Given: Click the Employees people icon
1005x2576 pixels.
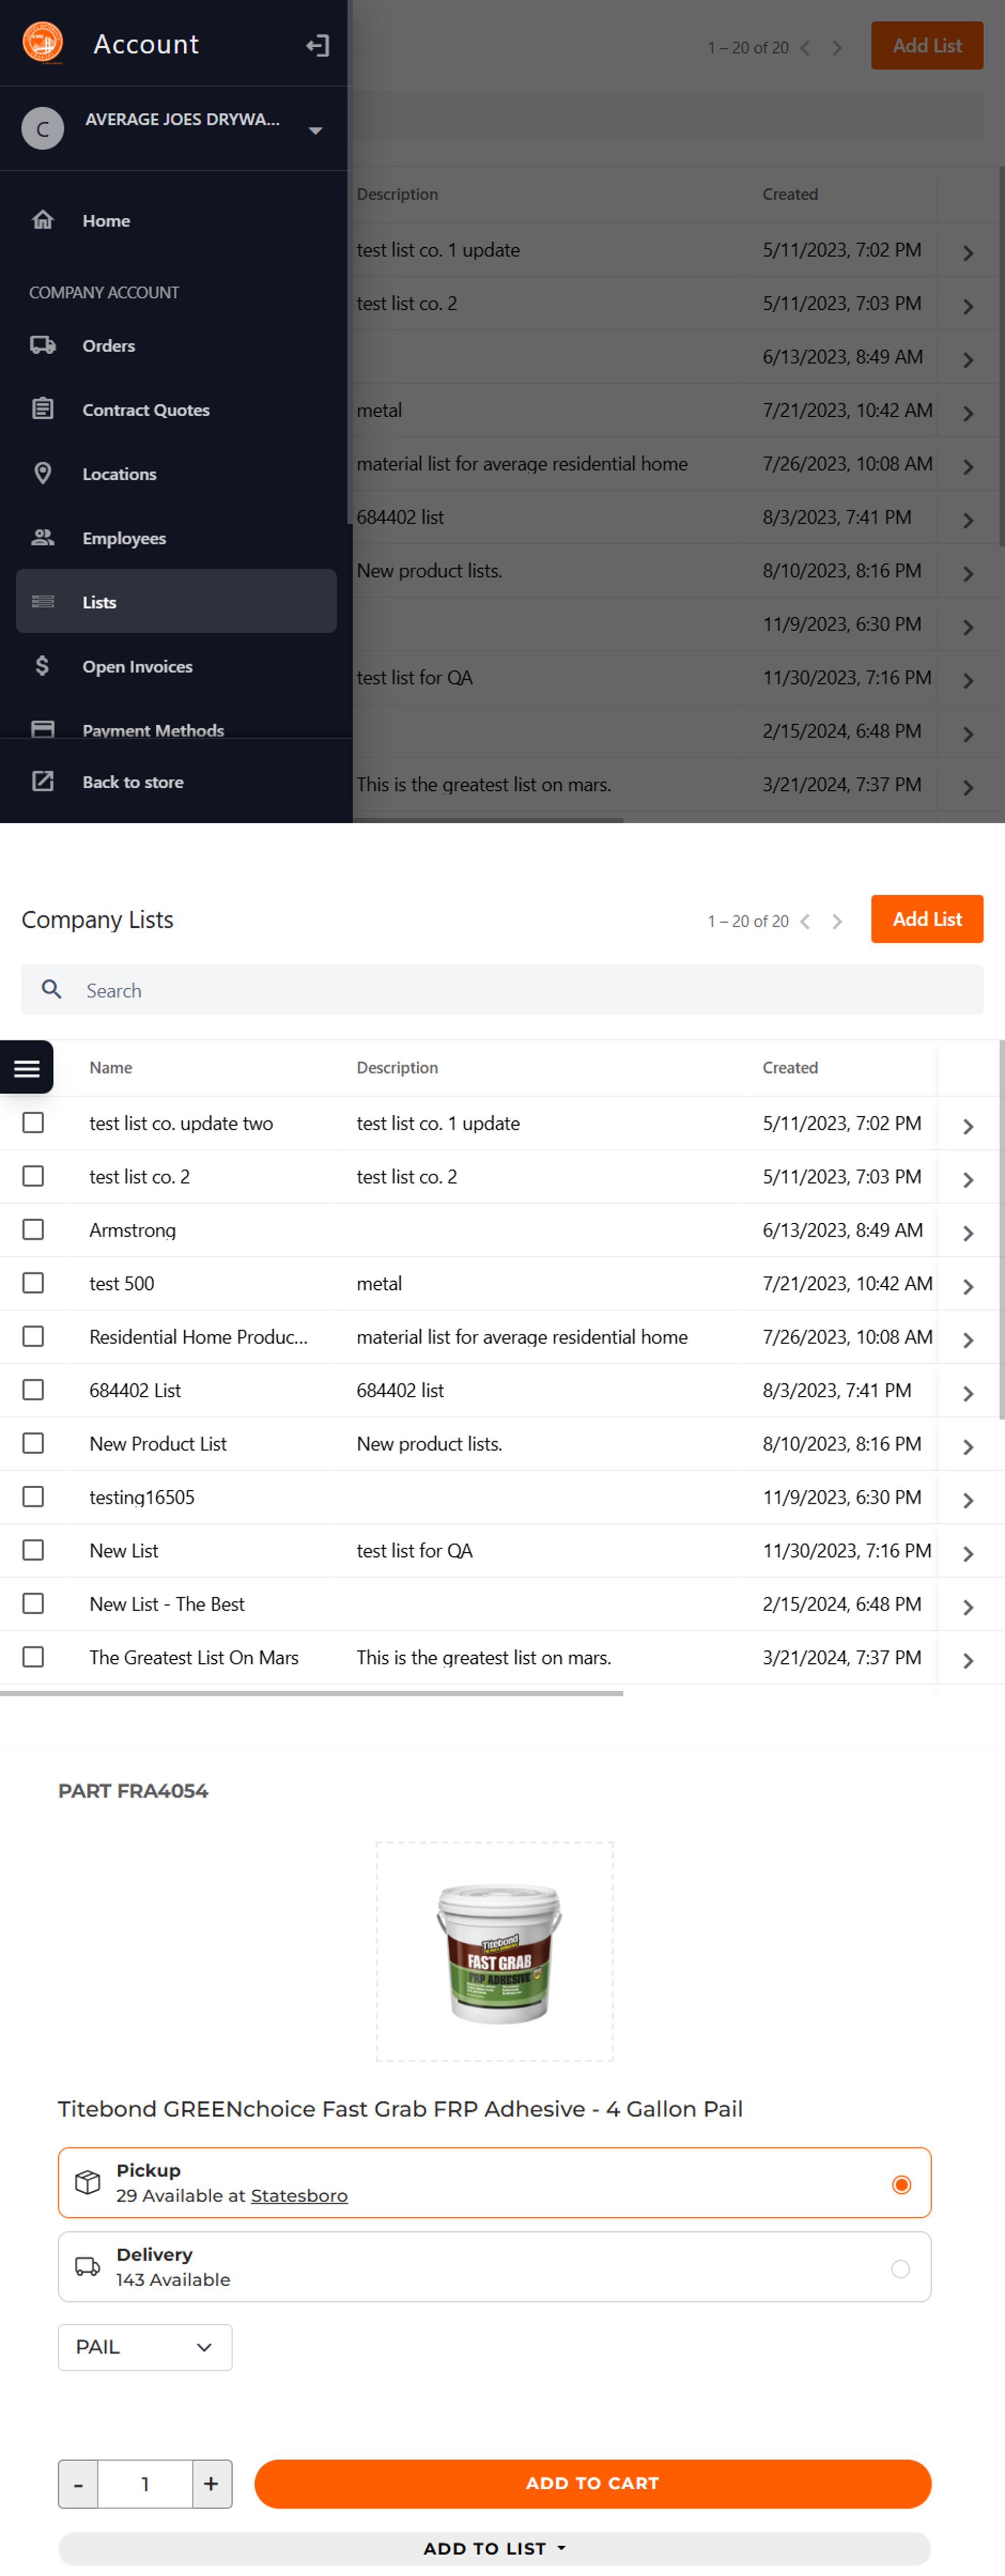Looking at the screenshot, I should [43, 537].
